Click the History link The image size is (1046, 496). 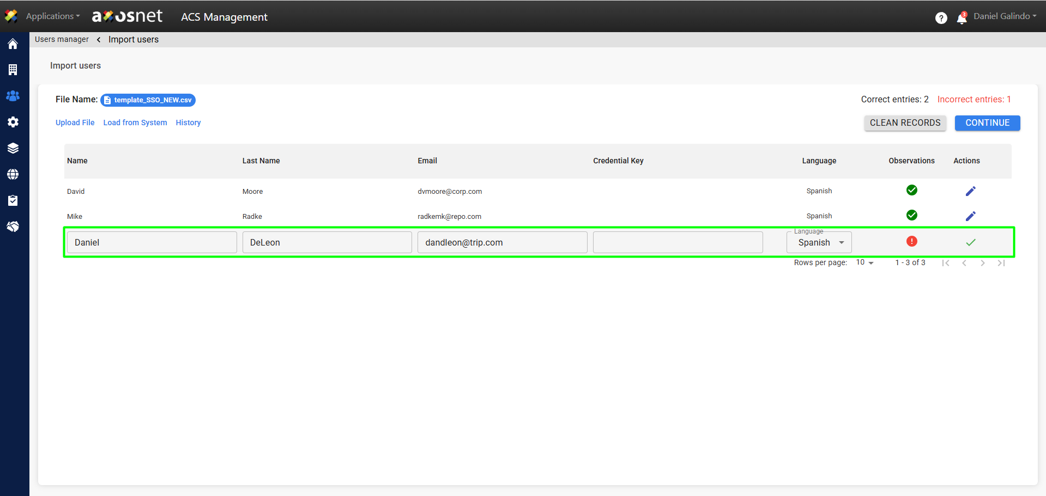pyautogui.click(x=188, y=123)
